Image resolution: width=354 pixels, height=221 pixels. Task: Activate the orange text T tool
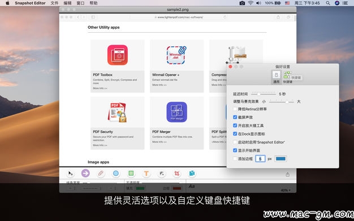tap(146, 174)
